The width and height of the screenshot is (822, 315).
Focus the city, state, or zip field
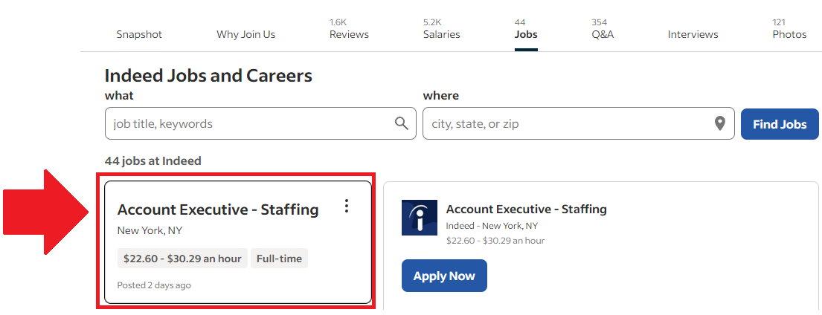click(x=578, y=123)
